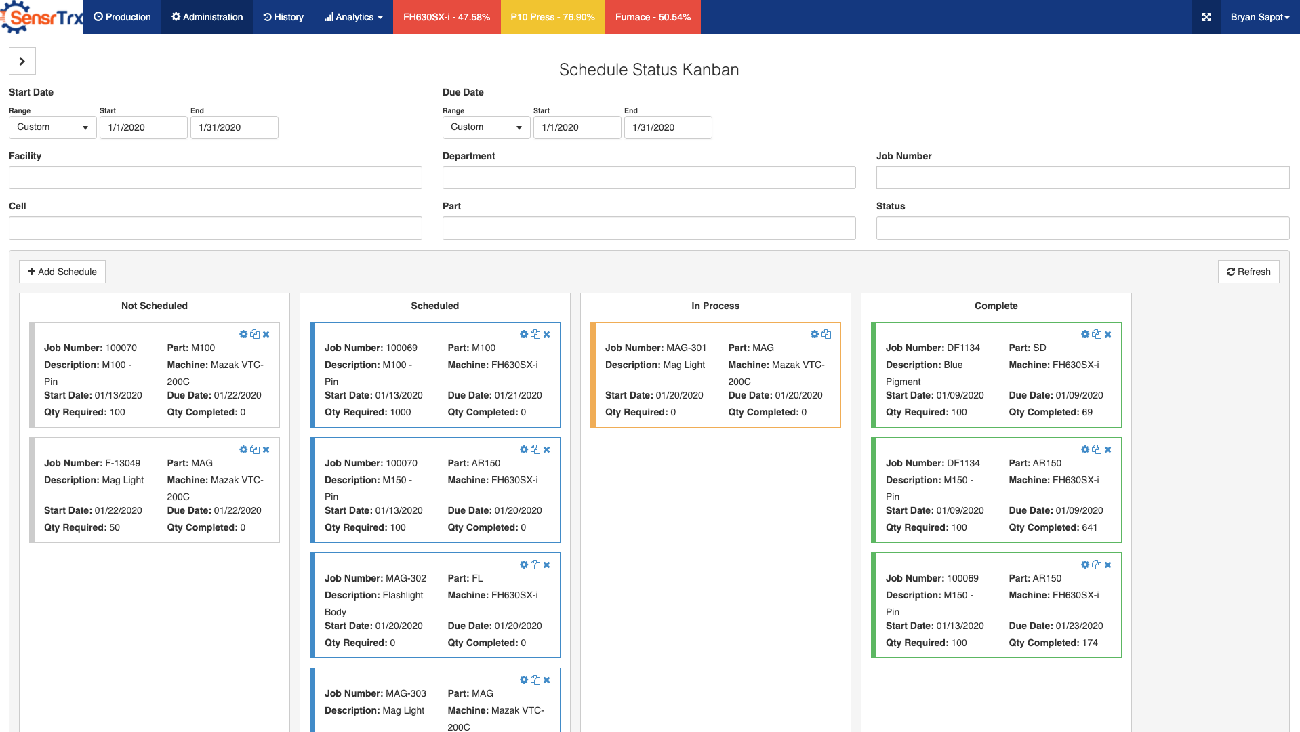Click the Add Schedule button
Screen dimensions: 1300x732
click(x=62, y=272)
